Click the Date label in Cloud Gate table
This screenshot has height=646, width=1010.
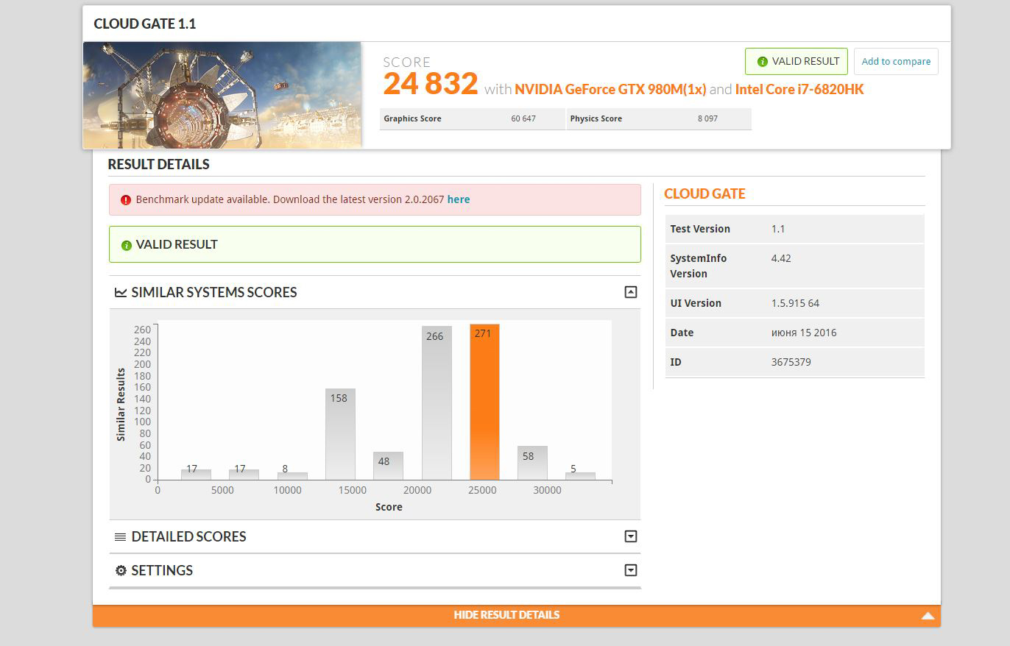click(x=682, y=333)
